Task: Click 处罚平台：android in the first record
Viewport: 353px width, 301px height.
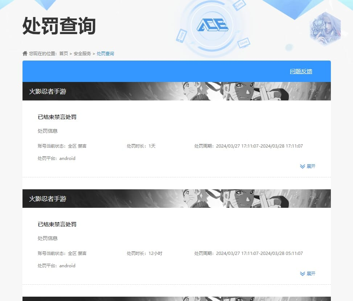Action: [x=57, y=158]
